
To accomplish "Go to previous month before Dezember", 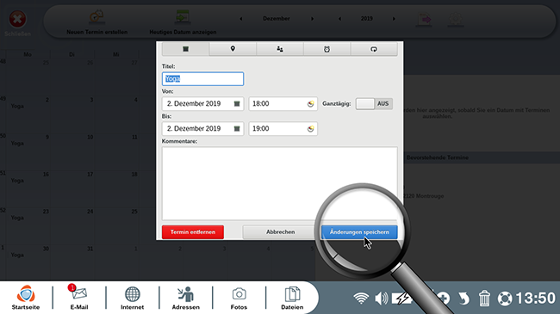I will (241, 19).
